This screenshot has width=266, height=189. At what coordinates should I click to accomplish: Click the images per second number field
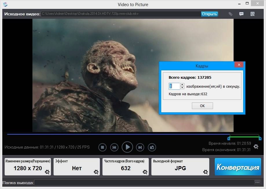tap(174, 86)
